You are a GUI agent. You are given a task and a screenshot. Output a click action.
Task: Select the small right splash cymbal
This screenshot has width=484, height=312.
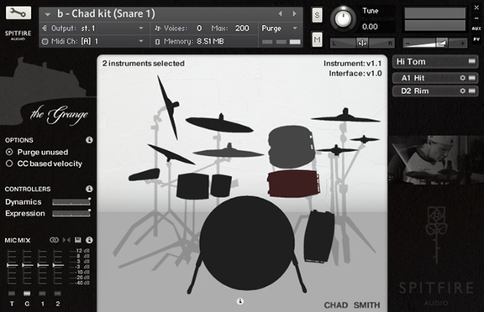(365, 139)
